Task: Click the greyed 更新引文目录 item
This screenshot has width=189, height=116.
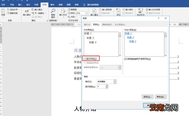Action: (153, 13)
